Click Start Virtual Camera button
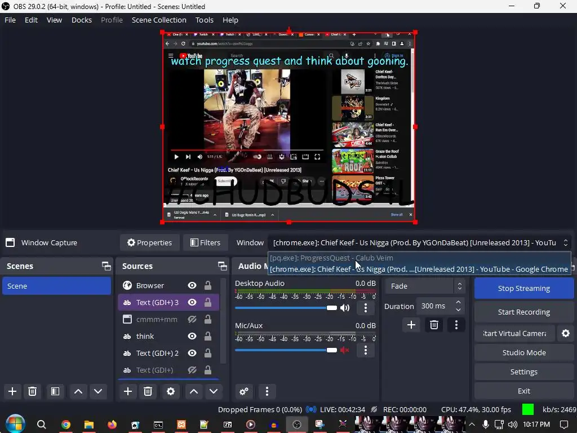577x433 pixels. pos(514,334)
